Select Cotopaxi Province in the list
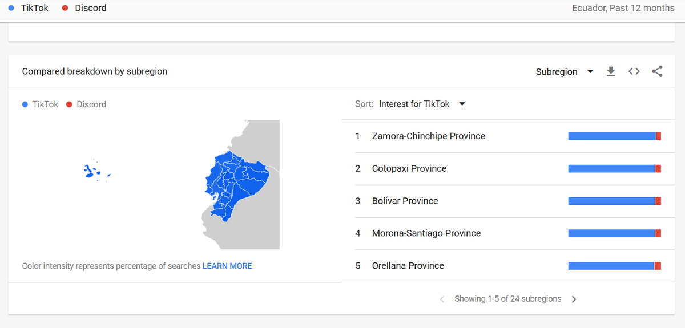The image size is (685, 328). point(508,169)
